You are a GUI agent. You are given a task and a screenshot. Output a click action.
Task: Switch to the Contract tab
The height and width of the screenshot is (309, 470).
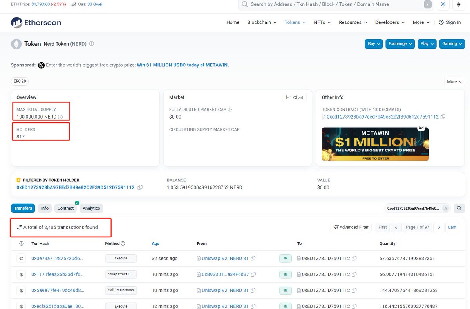(x=65, y=208)
